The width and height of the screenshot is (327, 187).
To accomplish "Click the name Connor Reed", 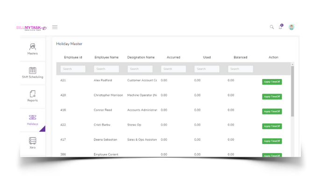I will click(103, 110).
